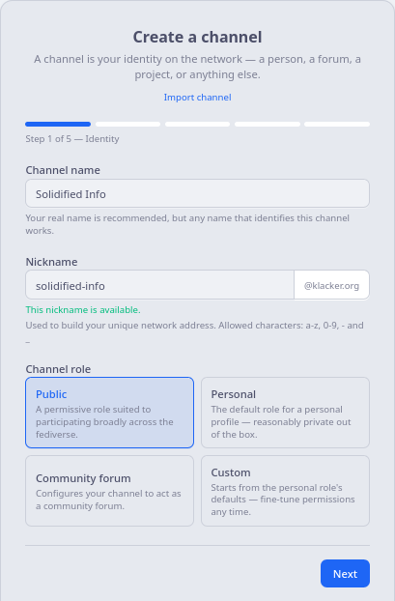Pick the Community forum role option
The image size is (395, 601).
click(109, 491)
